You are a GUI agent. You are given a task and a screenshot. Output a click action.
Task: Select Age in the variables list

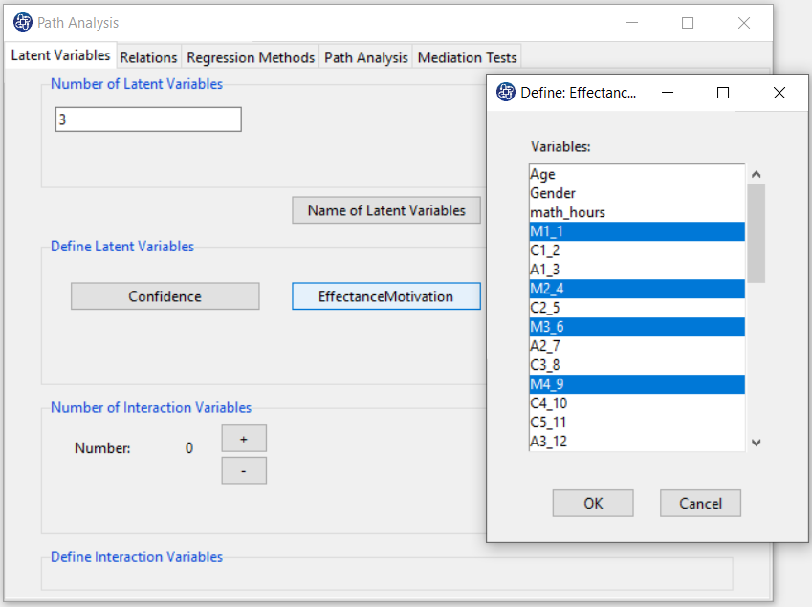[637, 174]
